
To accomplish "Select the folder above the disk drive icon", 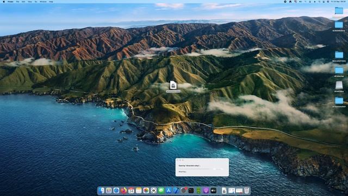I will point(339,70).
